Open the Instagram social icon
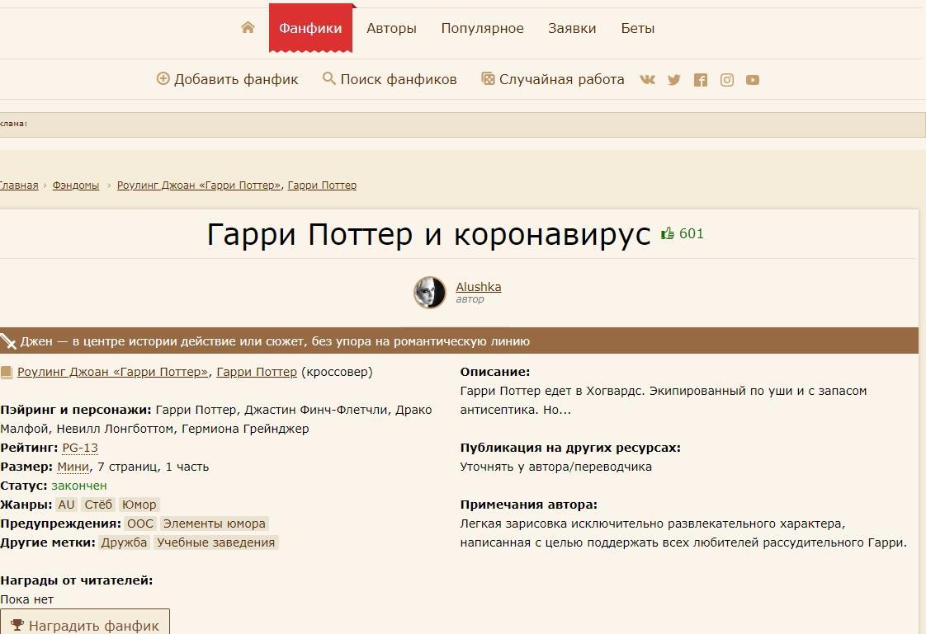This screenshot has height=634, width=926. pos(727,80)
